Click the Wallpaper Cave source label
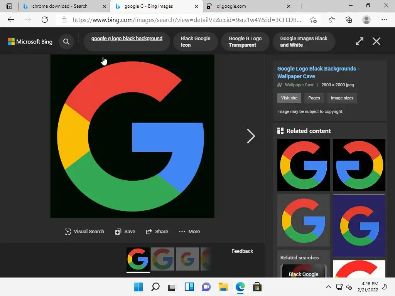Screen dimensions: 395x296 coord(299,85)
